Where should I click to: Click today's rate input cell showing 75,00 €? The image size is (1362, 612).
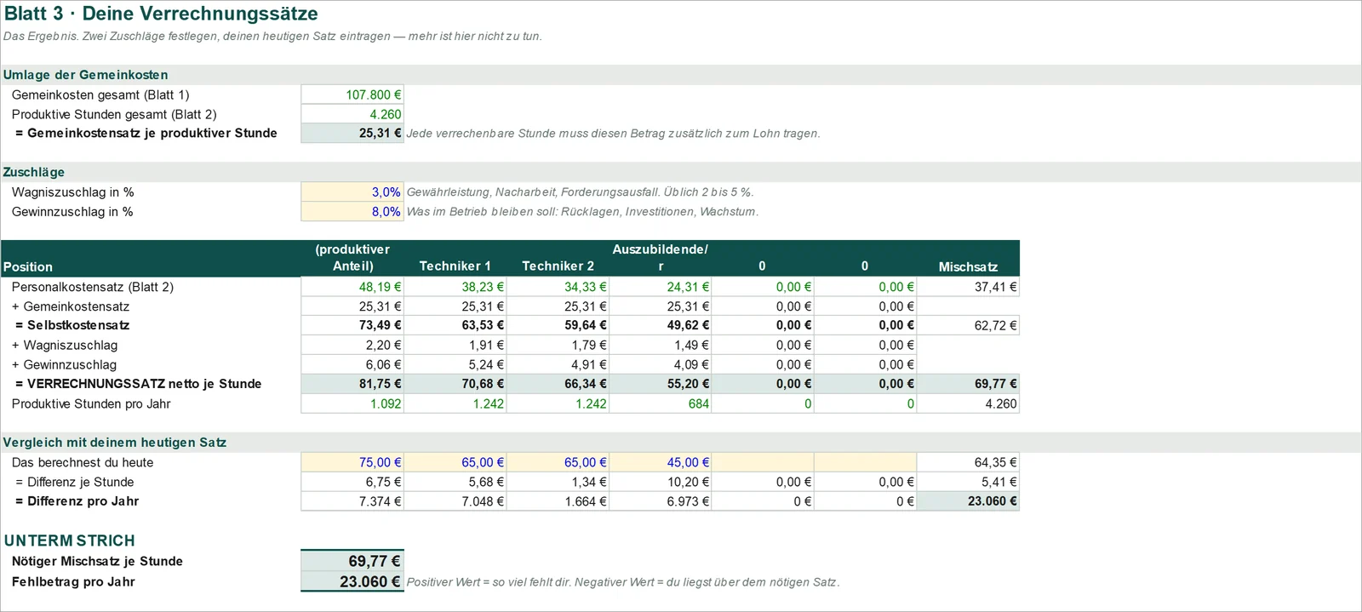click(x=352, y=462)
